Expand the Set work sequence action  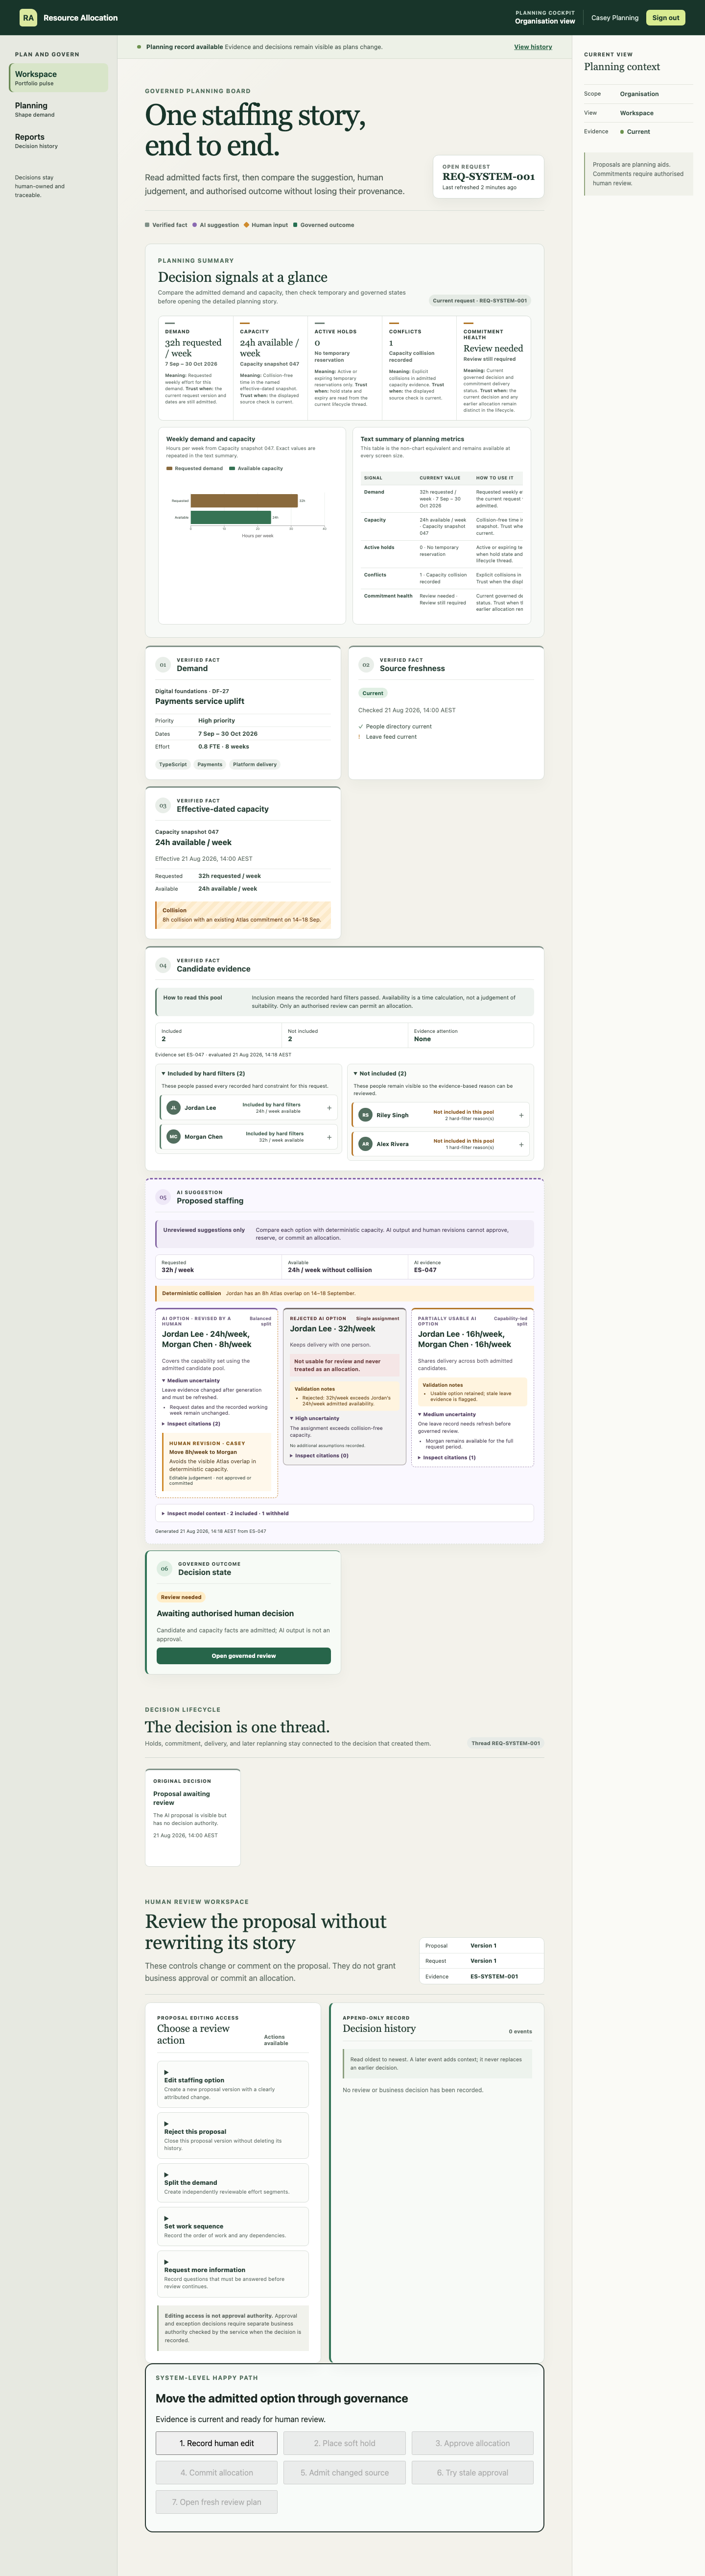[x=233, y=2226]
